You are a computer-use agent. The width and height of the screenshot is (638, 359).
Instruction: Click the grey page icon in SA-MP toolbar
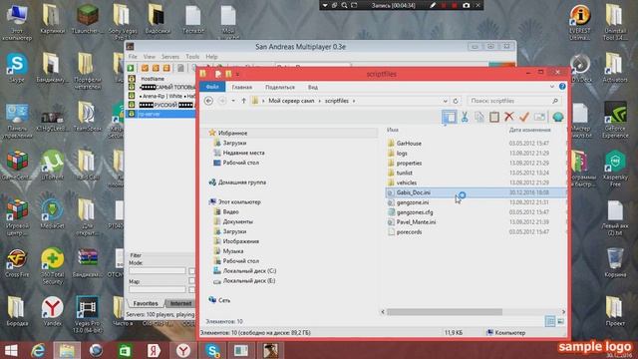180,68
